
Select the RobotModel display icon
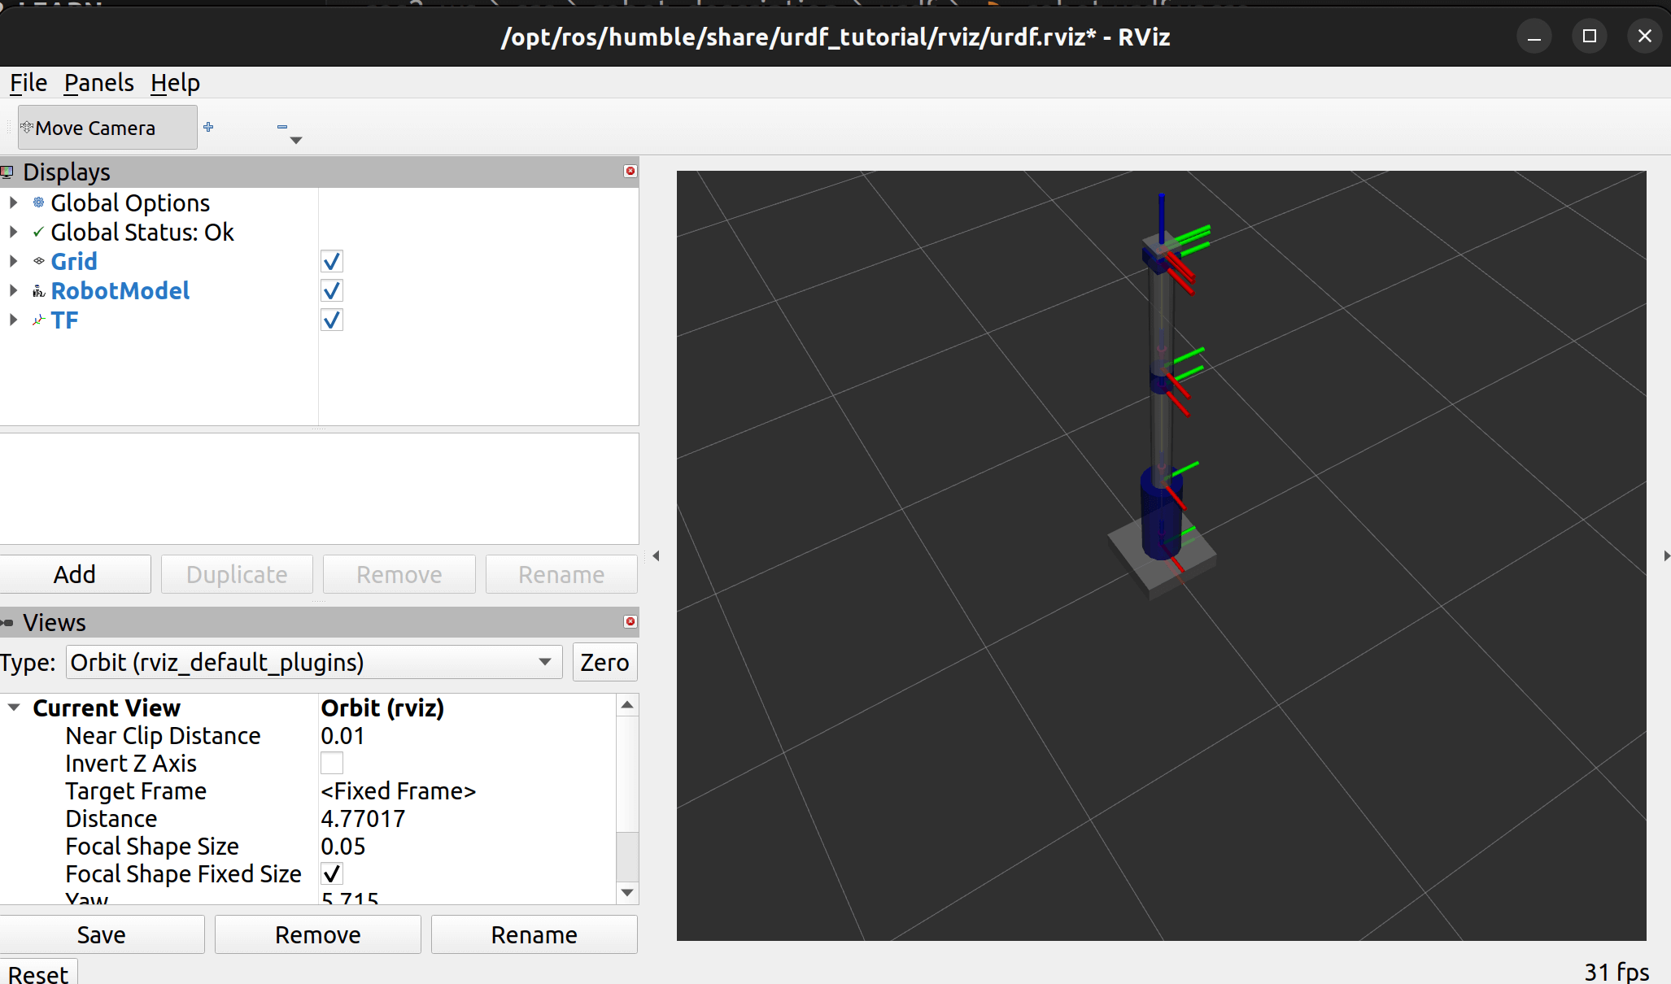click(38, 291)
